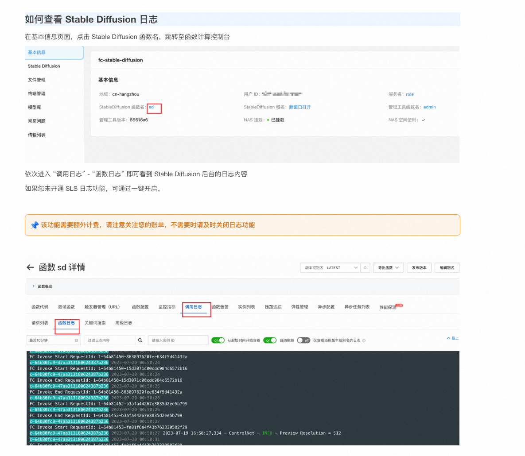Select 传输列表 in the sidebar
This screenshot has height=456, width=525.
pyautogui.click(x=36, y=135)
